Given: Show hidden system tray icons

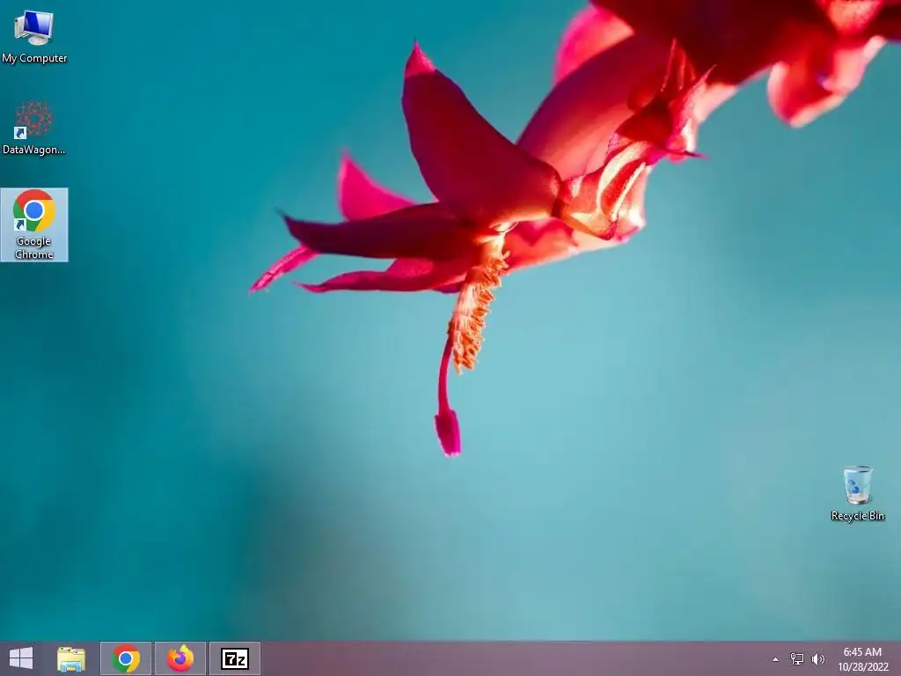Looking at the screenshot, I should coord(776,659).
